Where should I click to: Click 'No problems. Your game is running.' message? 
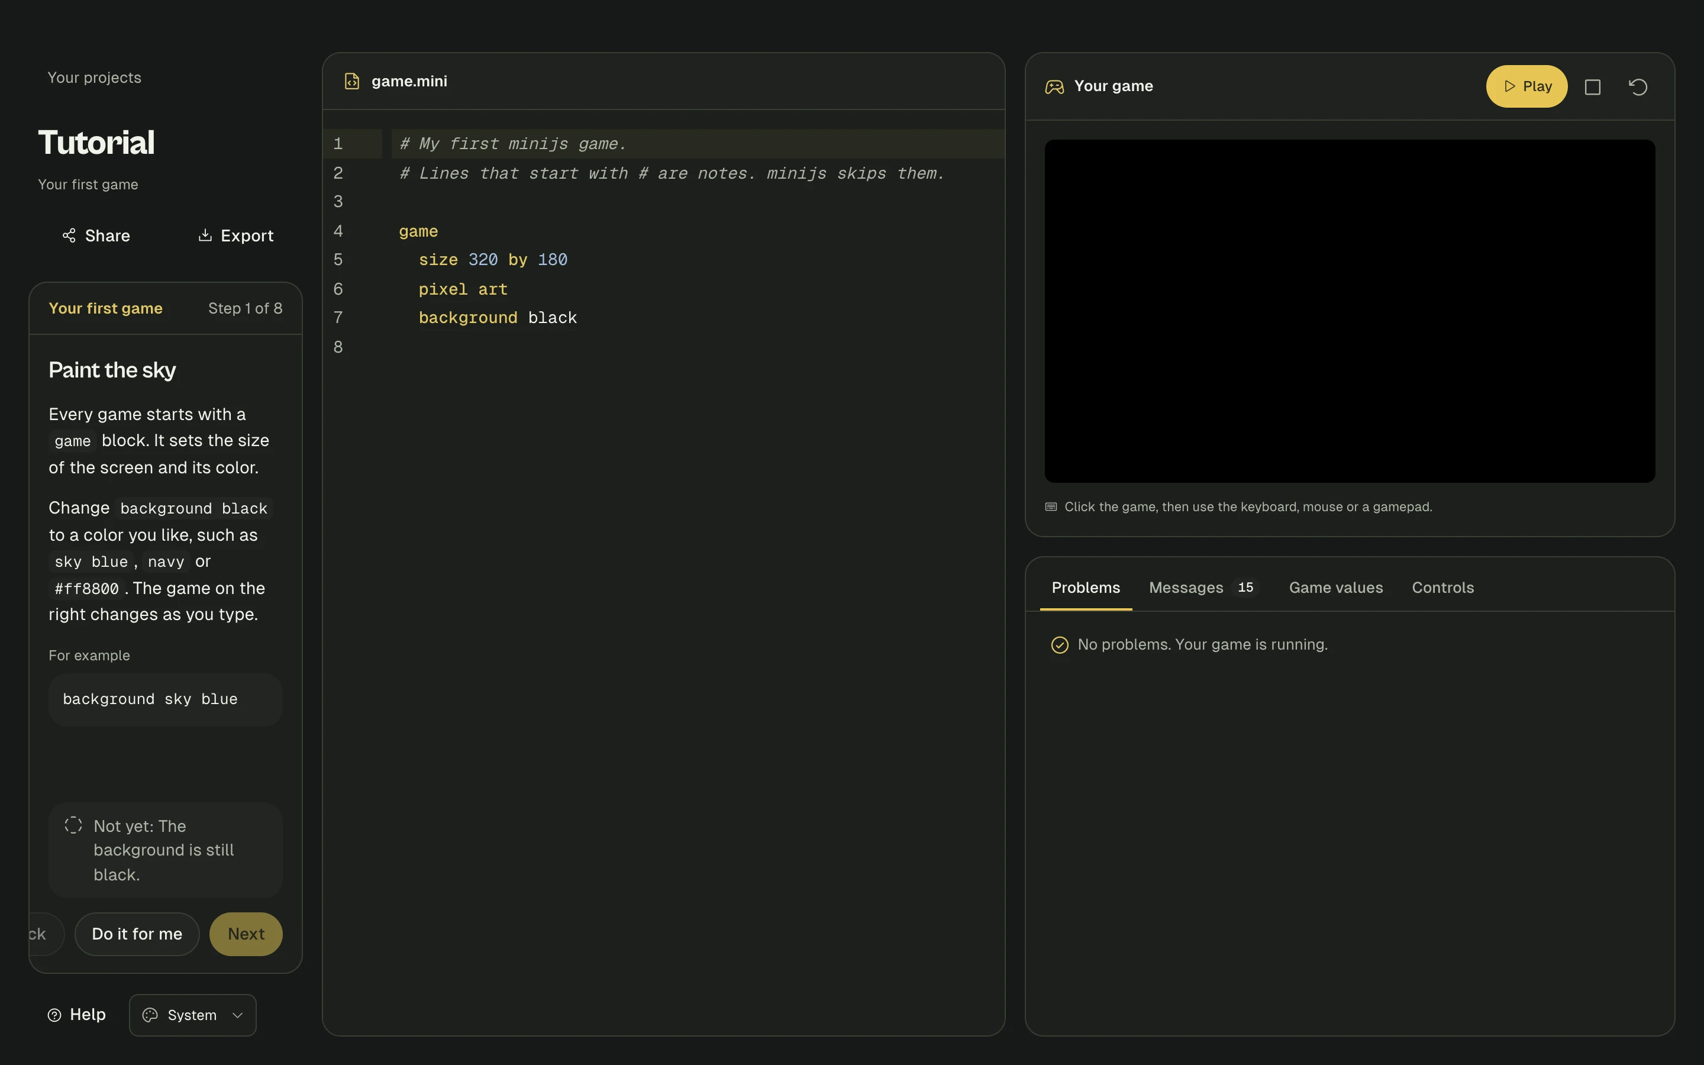pos(1203,644)
